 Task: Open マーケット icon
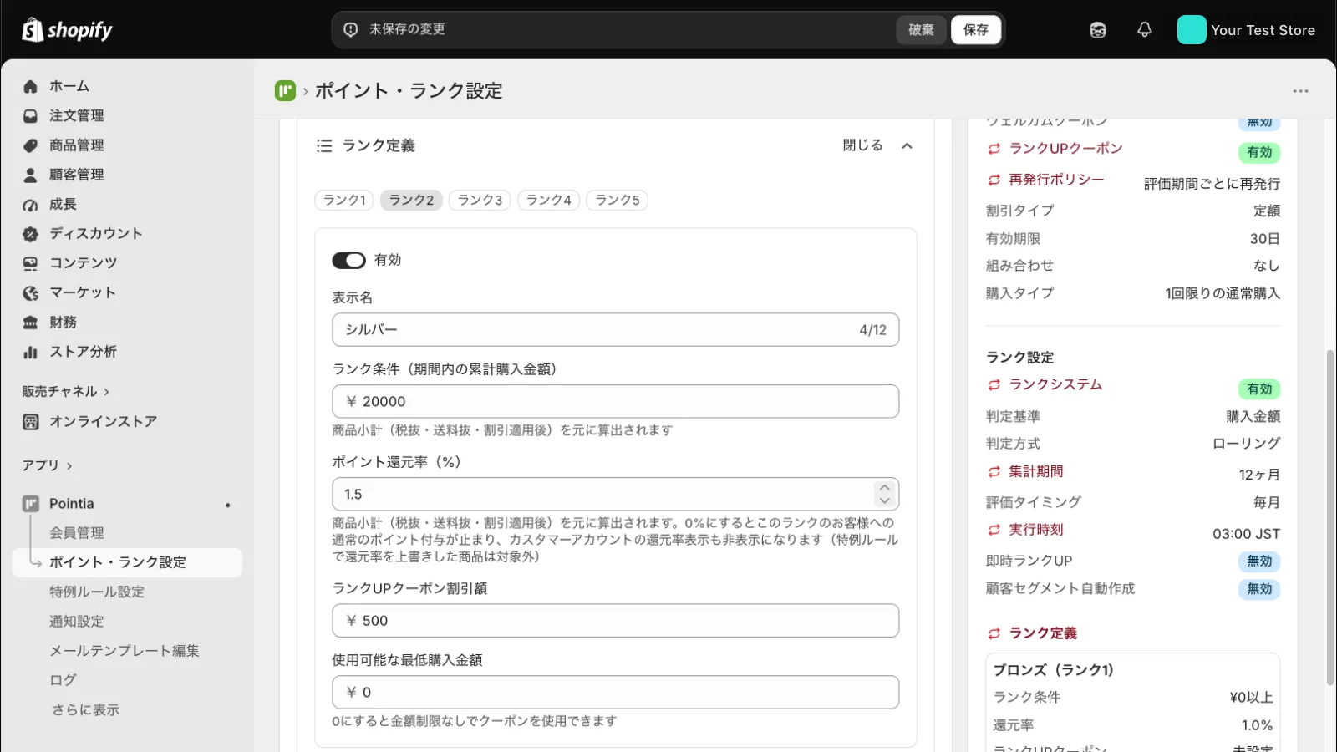coord(31,292)
